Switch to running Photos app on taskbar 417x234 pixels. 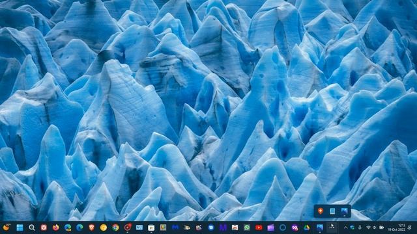pyautogui.click(x=320, y=227)
